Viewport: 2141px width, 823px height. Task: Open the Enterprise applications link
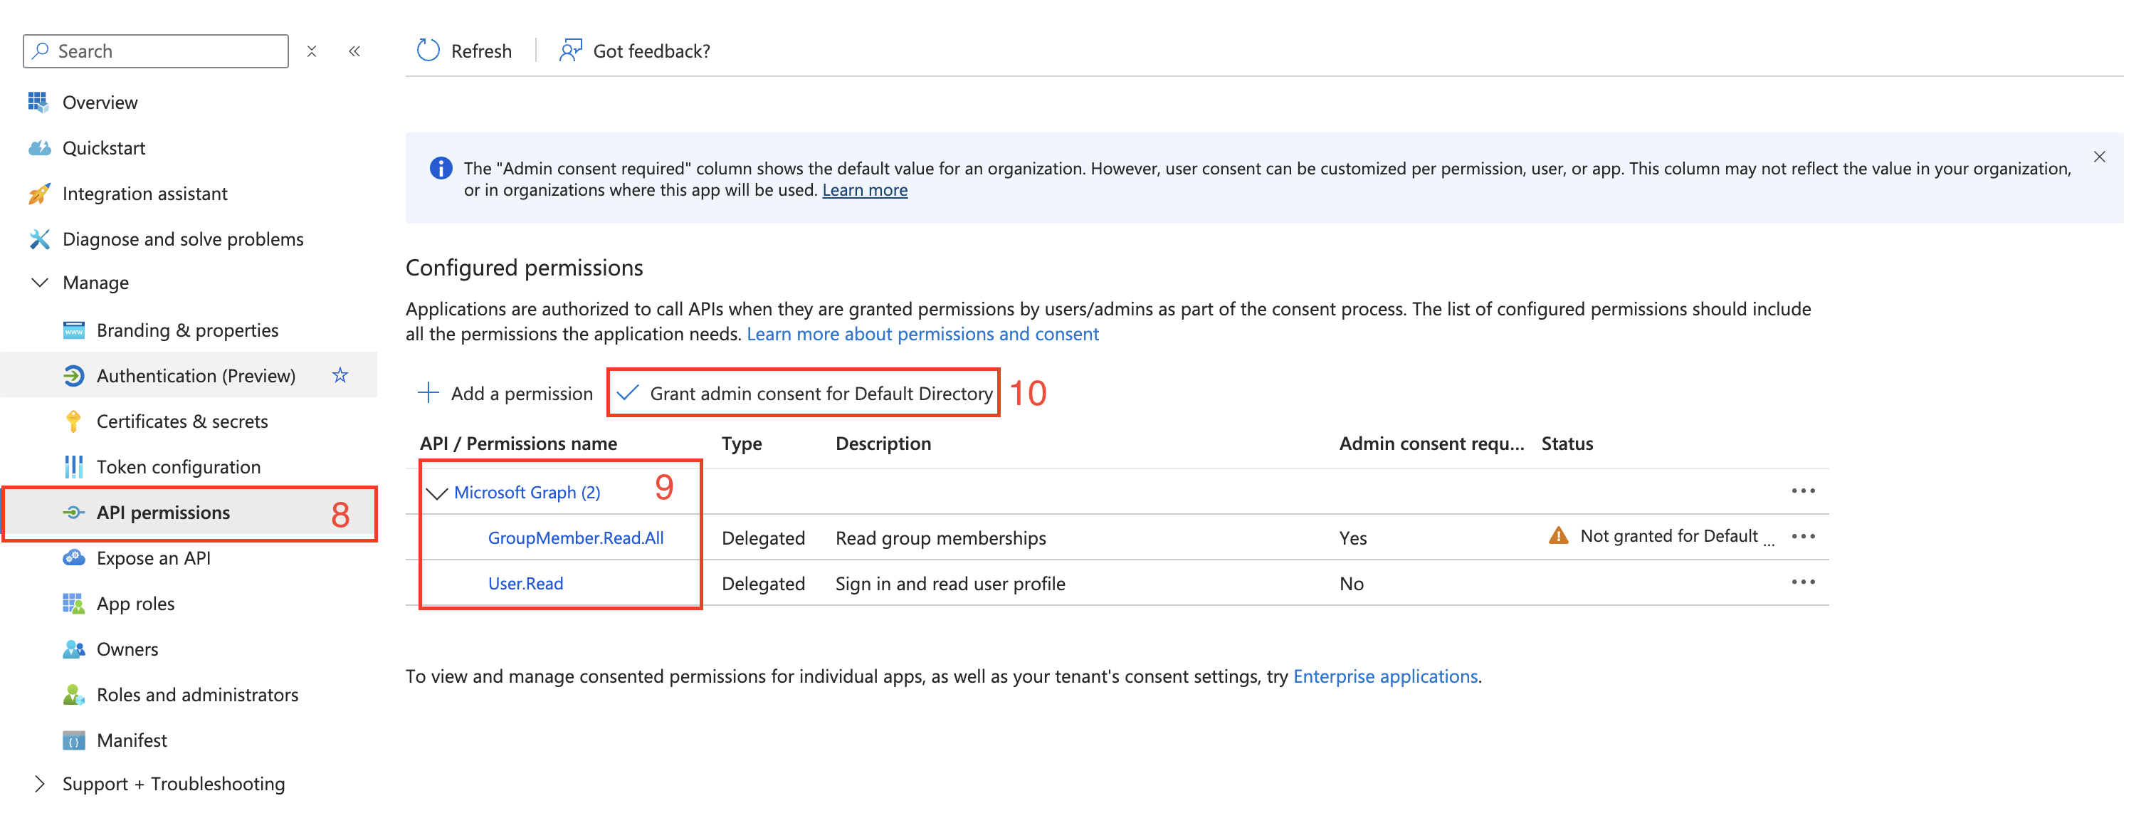coord(1384,676)
